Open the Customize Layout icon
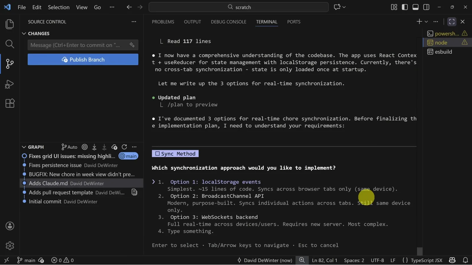This screenshot has height=265, width=472. pos(394,7)
